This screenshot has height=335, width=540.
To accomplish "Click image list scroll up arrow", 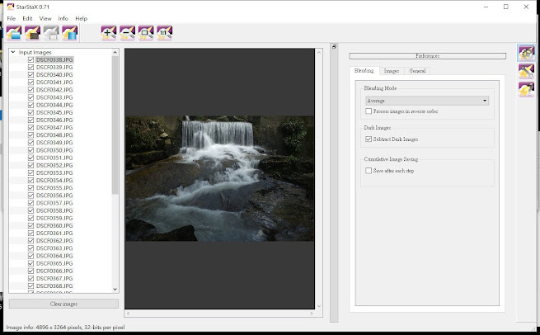I will pos(115,52).
